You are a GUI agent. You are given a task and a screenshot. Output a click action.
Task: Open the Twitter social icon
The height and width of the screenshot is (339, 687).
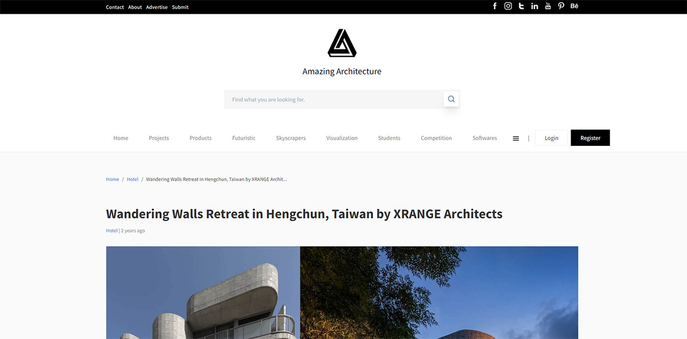coord(521,6)
